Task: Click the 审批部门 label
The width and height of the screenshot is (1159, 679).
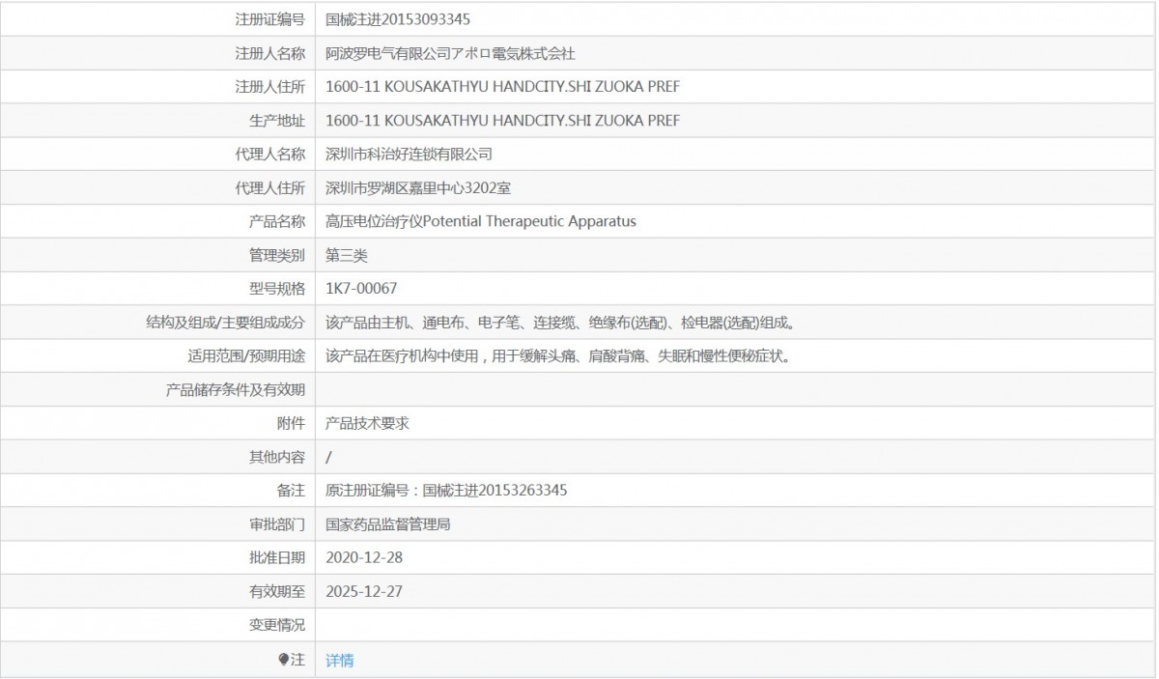Action: [277, 524]
